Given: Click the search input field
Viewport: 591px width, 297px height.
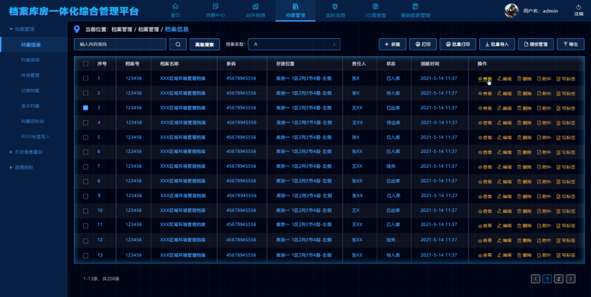Looking at the screenshot, I should click(x=120, y=44).
